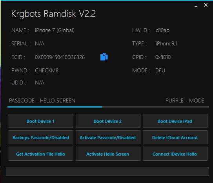Image resolution: width=213 pixels, height=183 pixels.
Task: Click the Krgbots Ramdisk V2.2 title
Action: click(x=53, y=14)
